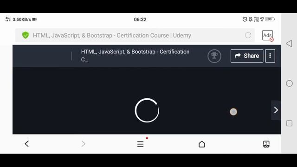The image size is (297, 167).
Task: Go back with browser back arrow
Action: 27,144
